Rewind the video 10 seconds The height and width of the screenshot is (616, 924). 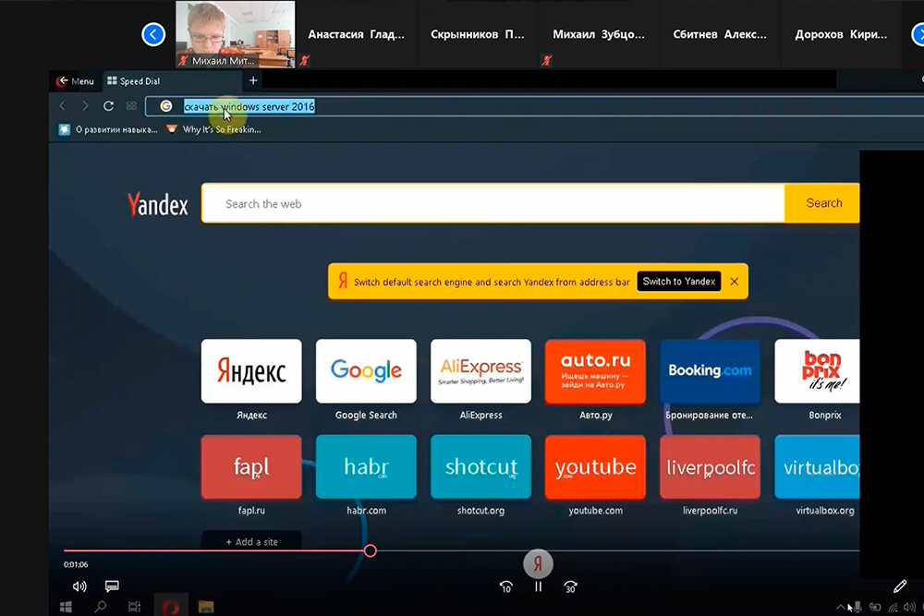(x=505, y=586)
